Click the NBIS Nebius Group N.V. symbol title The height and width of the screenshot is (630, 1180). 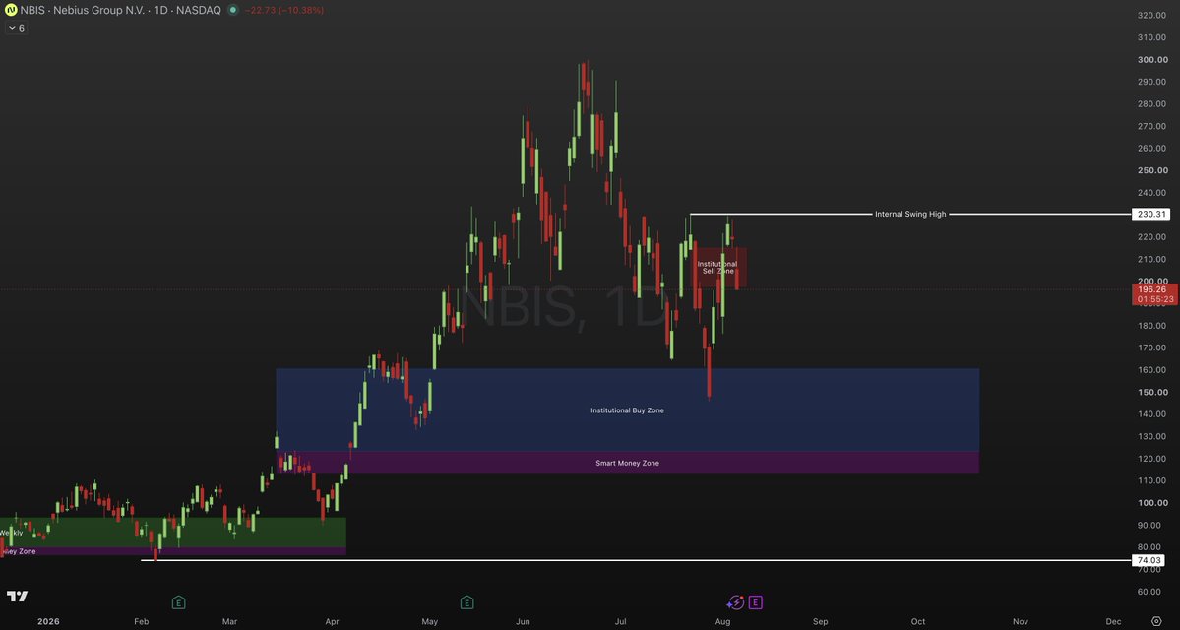(x=120, y=11)
